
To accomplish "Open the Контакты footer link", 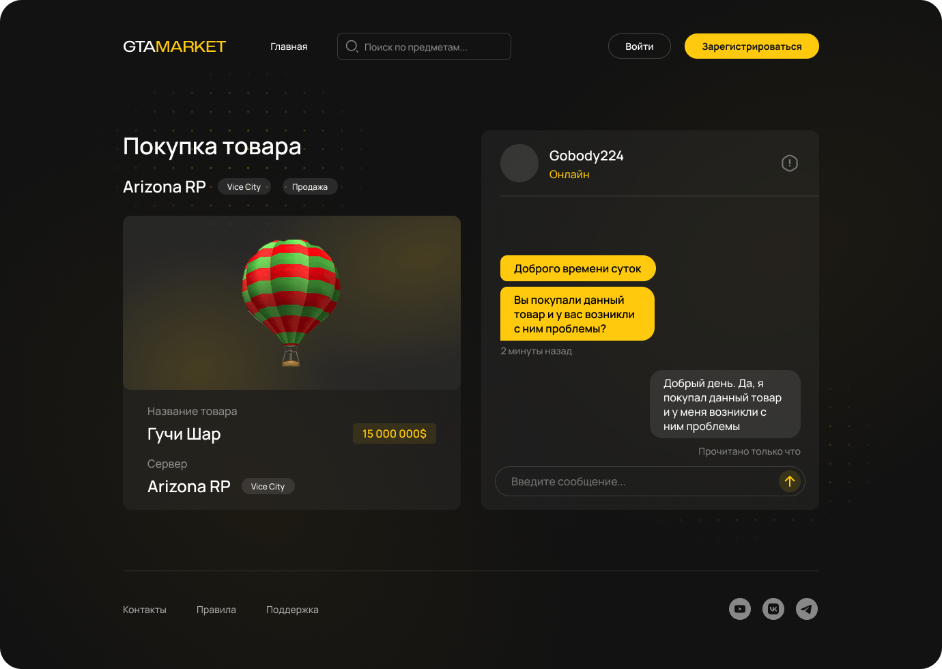I will 145,610.
